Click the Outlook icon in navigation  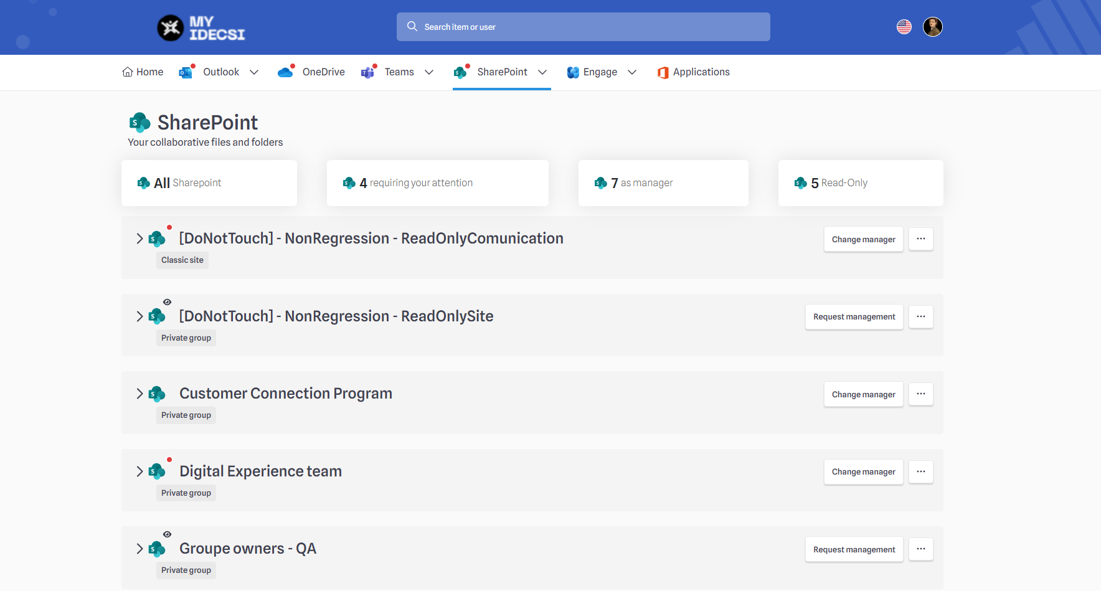coord(186,72)
